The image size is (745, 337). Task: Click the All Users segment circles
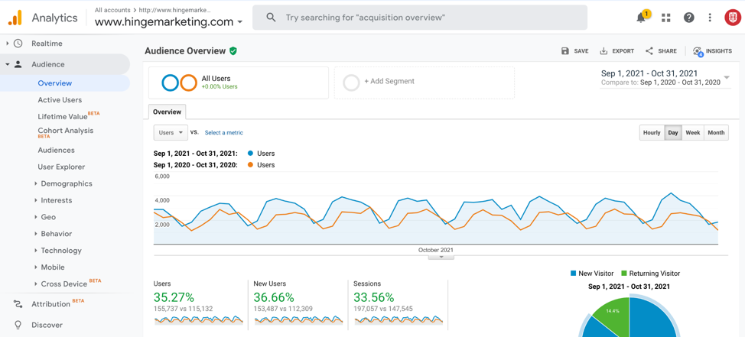click(179, 83)
